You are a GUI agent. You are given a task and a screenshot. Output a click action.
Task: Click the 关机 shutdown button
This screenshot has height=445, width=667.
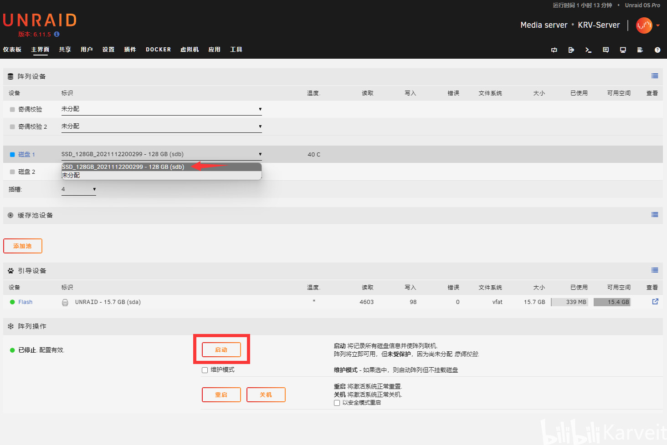pyautogui.click(x=266, y=395)
